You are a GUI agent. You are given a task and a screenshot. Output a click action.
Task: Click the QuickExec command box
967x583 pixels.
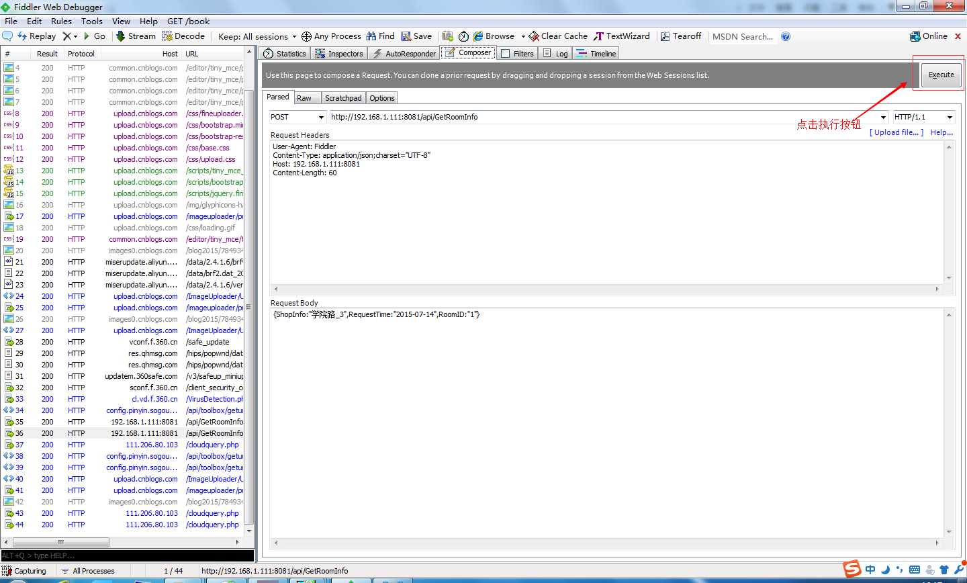tap(128, 555)
